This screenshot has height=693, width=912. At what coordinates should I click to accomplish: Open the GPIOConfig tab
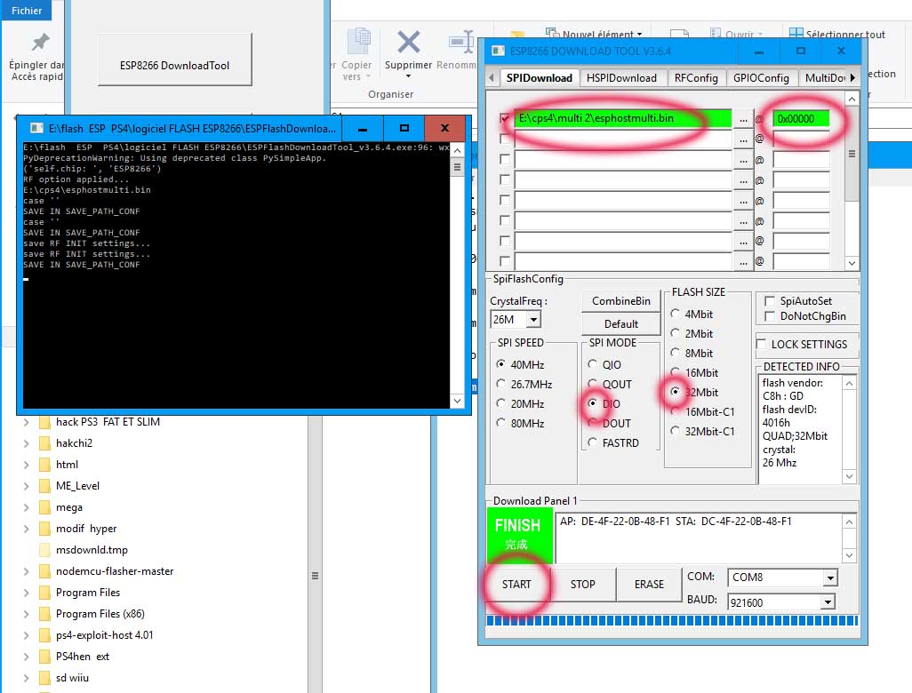[761, 78]
